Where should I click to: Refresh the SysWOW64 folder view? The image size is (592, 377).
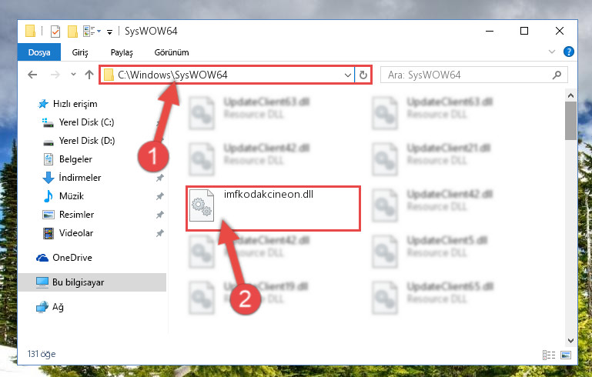[363, 75]
